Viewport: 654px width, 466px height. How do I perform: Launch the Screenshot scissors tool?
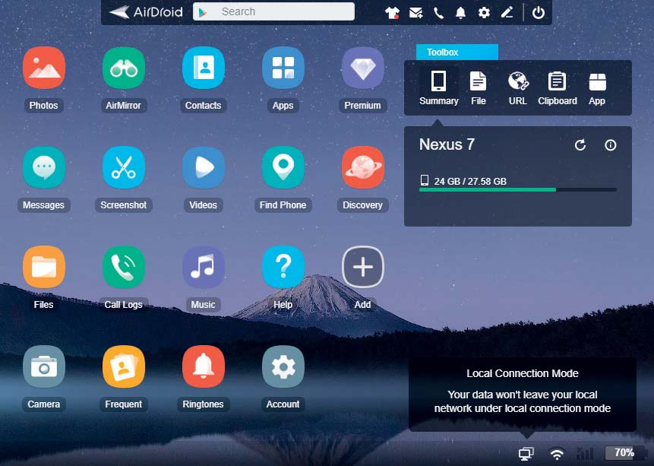(x=124, y=168)
